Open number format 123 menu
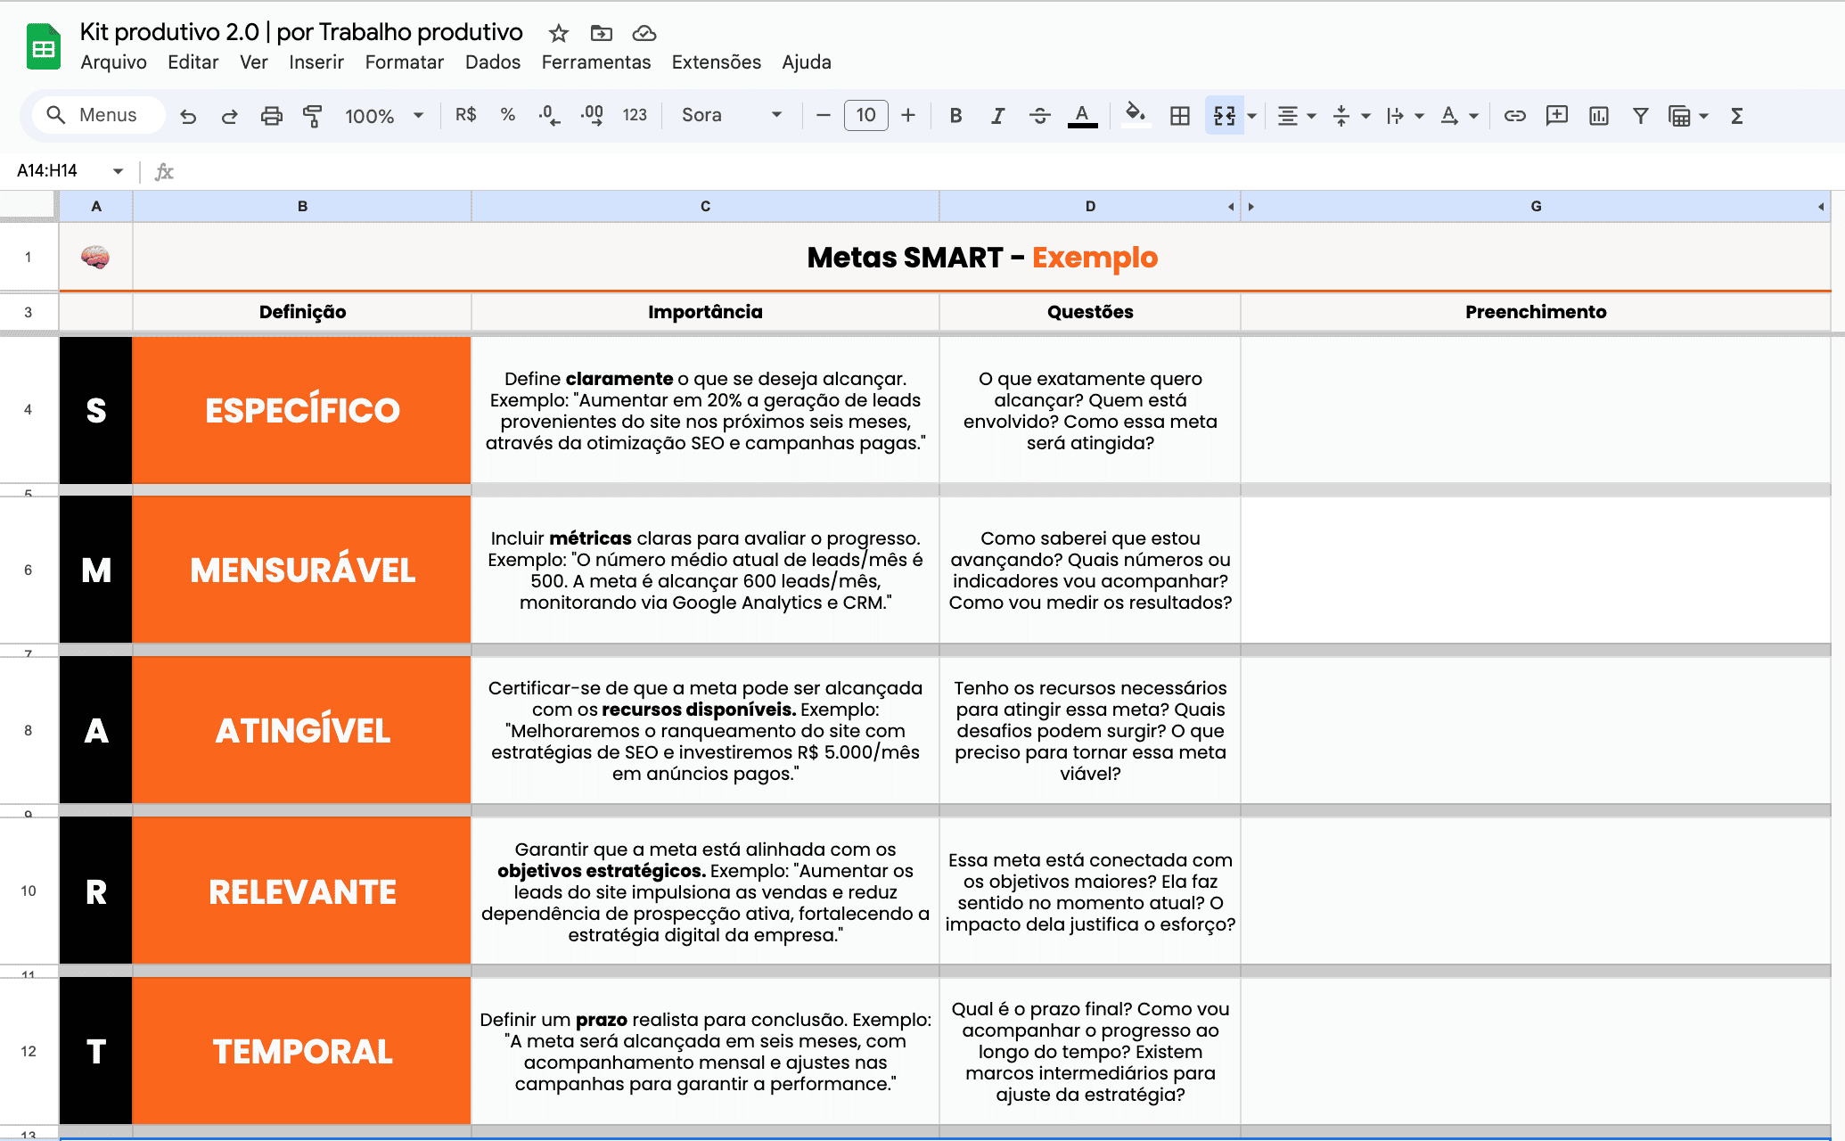The height and width of the screenshot is (1141, 1845). click(635, 115)
